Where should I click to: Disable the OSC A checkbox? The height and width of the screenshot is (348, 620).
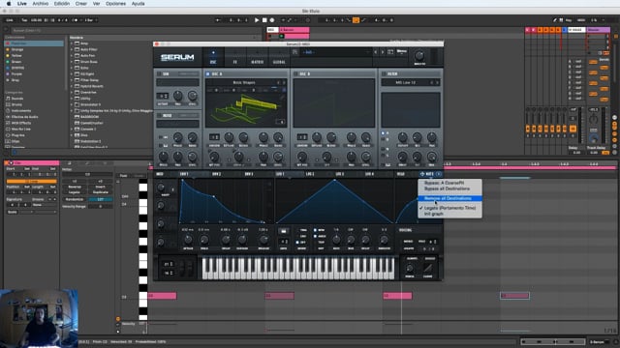[x=208, y=73]
